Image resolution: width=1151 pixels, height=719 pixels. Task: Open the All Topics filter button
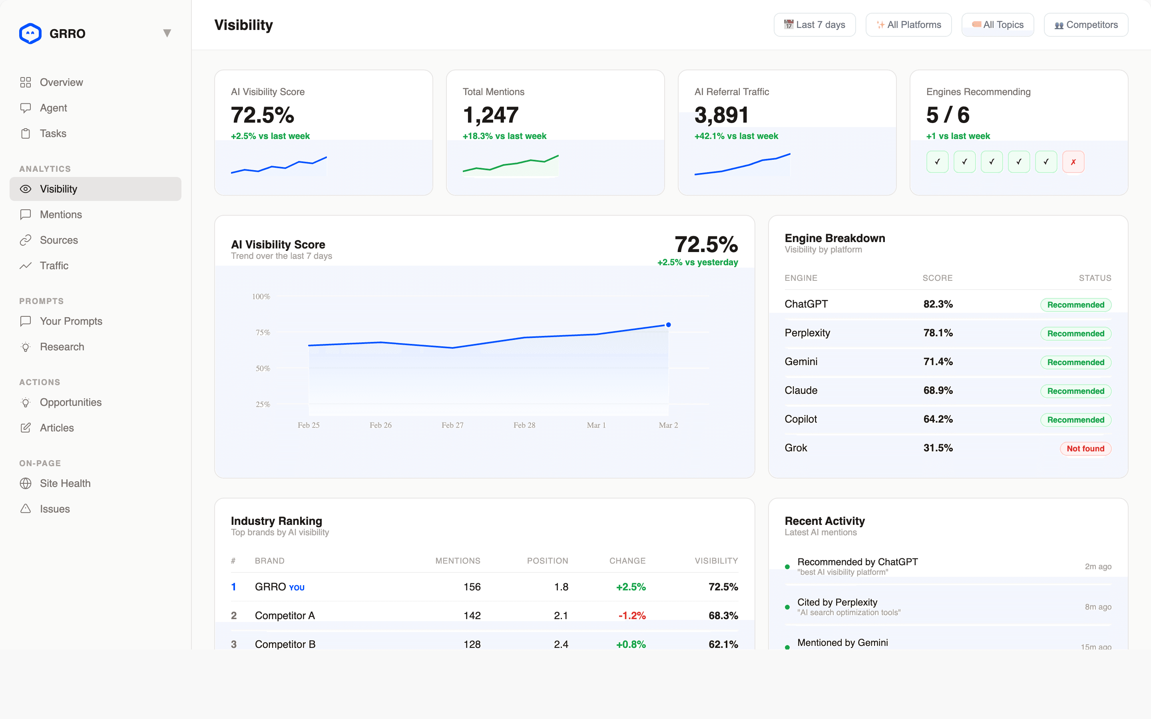(x=998, y=24)
